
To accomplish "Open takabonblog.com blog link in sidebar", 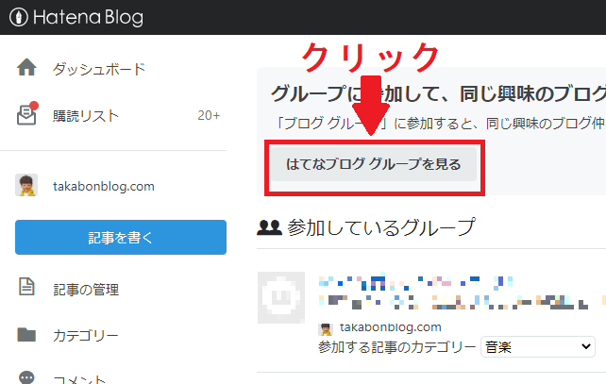I will tap(104, 186).
